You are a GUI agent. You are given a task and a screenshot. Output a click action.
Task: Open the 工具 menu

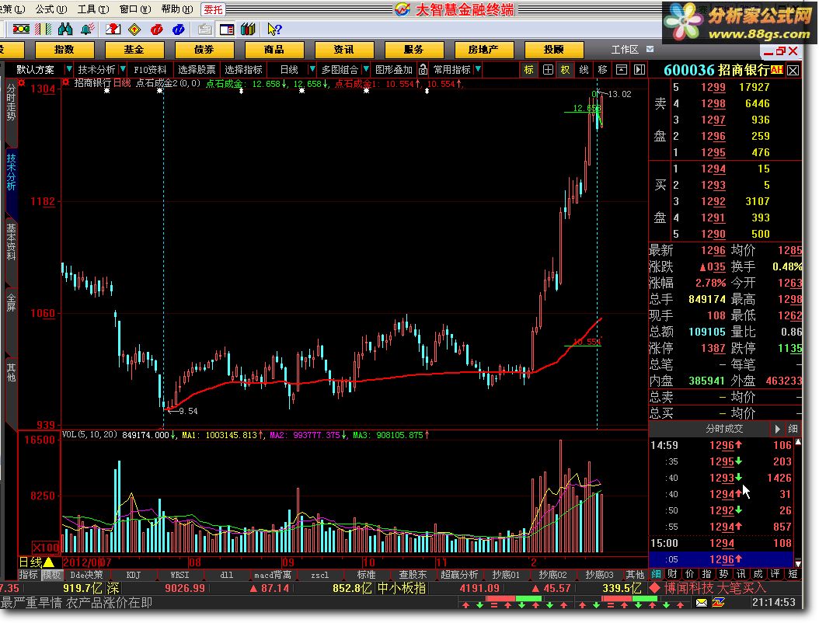(x=93, y=9)
